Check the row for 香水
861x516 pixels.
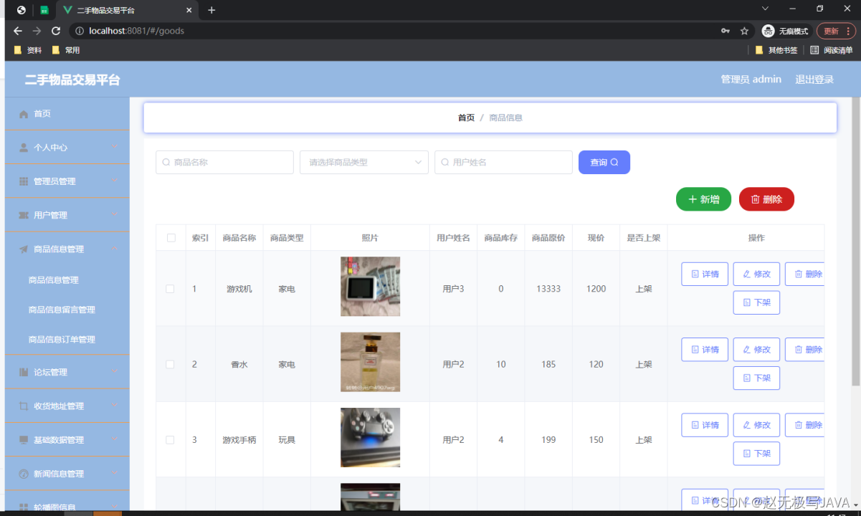pos(170,364)
